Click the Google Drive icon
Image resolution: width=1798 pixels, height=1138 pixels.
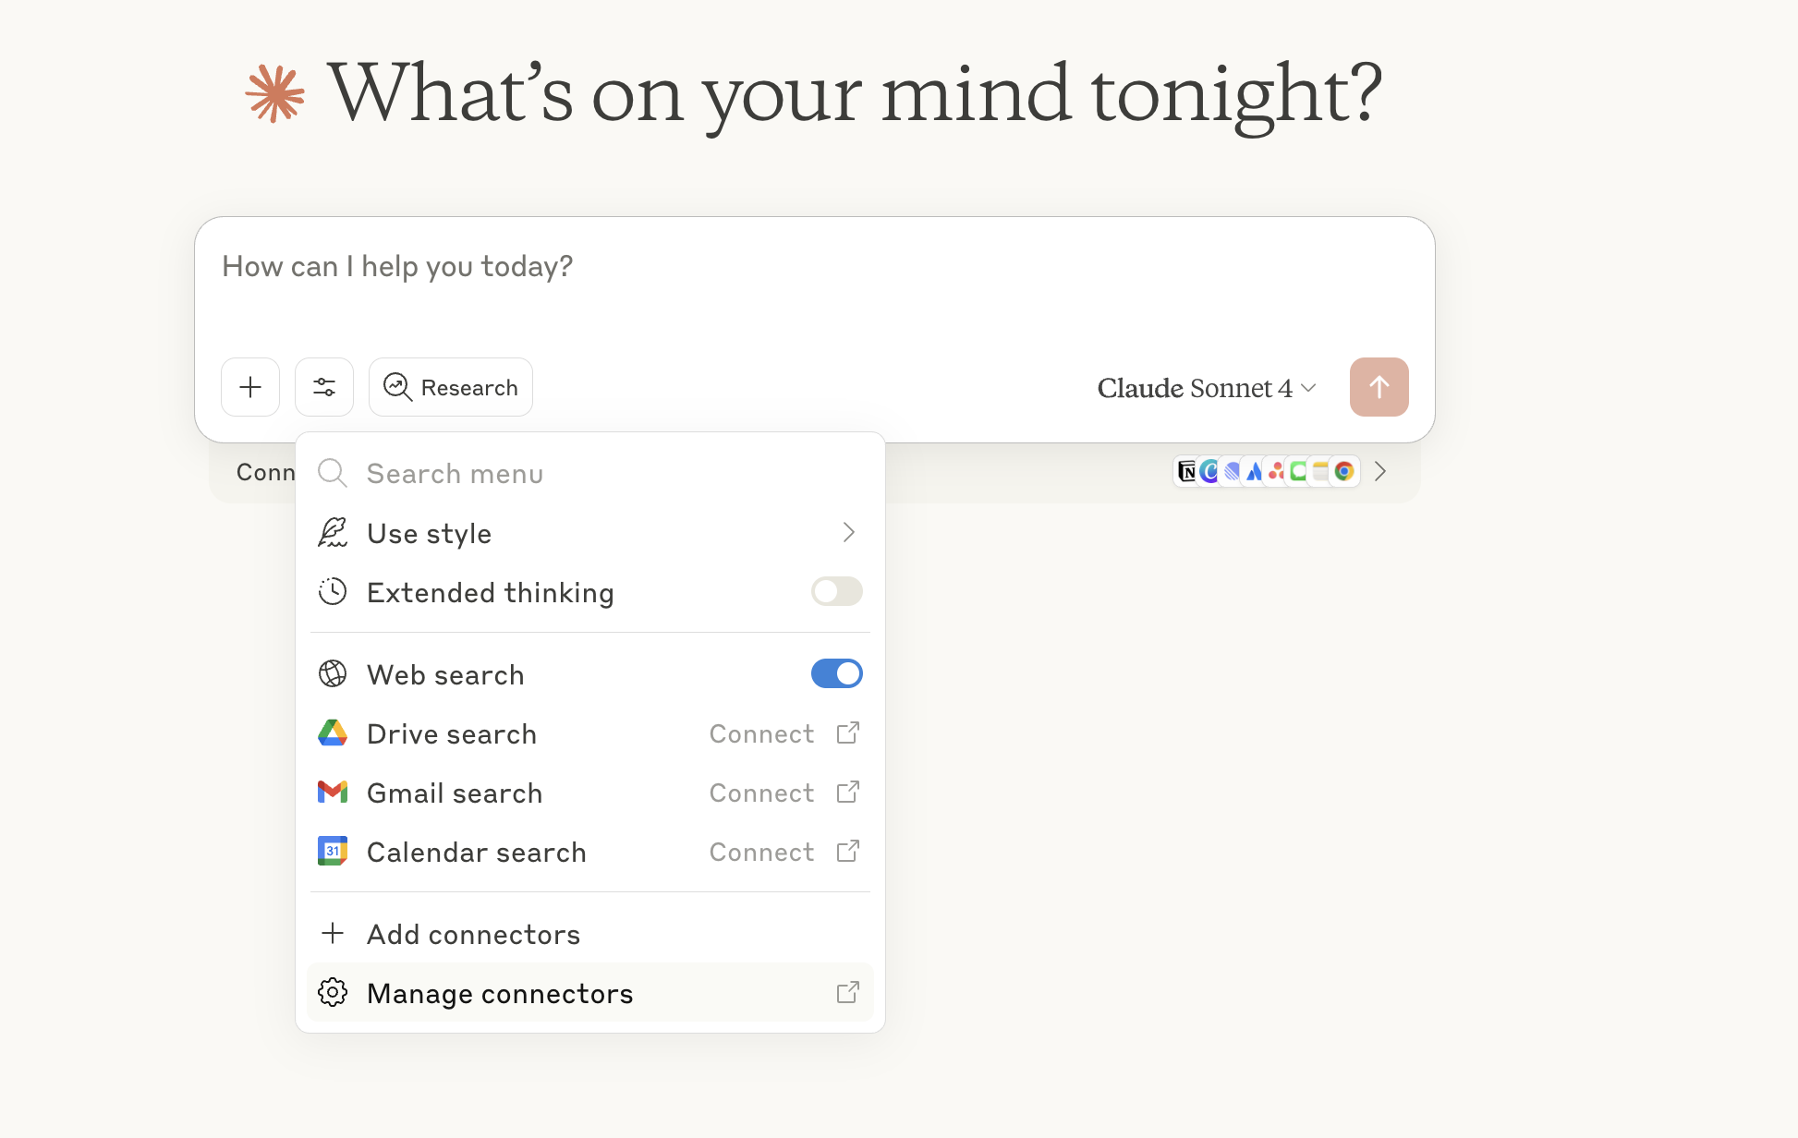[x=333, y=733]
